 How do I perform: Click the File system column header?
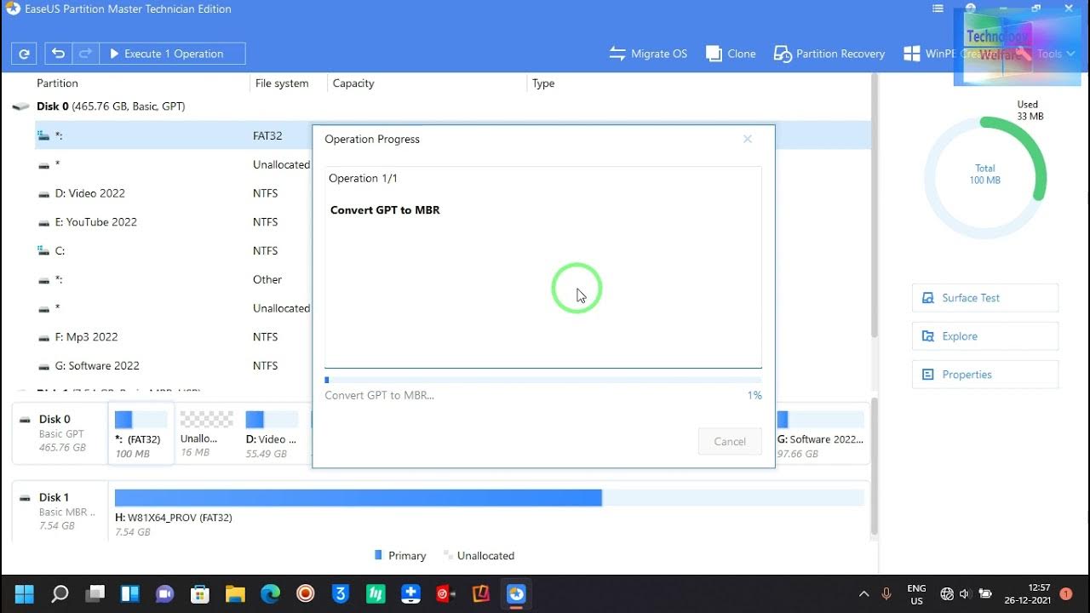(x=282, y=83)
